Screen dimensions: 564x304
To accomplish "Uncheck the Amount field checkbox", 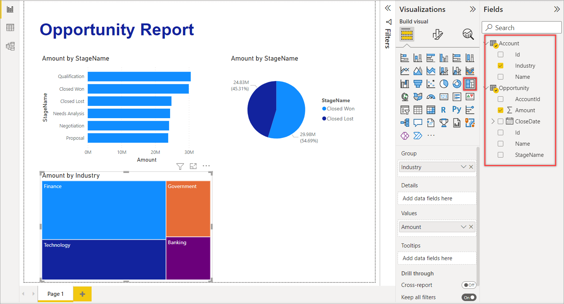I will tap(500, 110).
